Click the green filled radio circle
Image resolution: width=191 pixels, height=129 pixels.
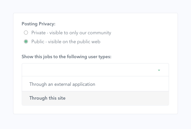coord(26,42)
